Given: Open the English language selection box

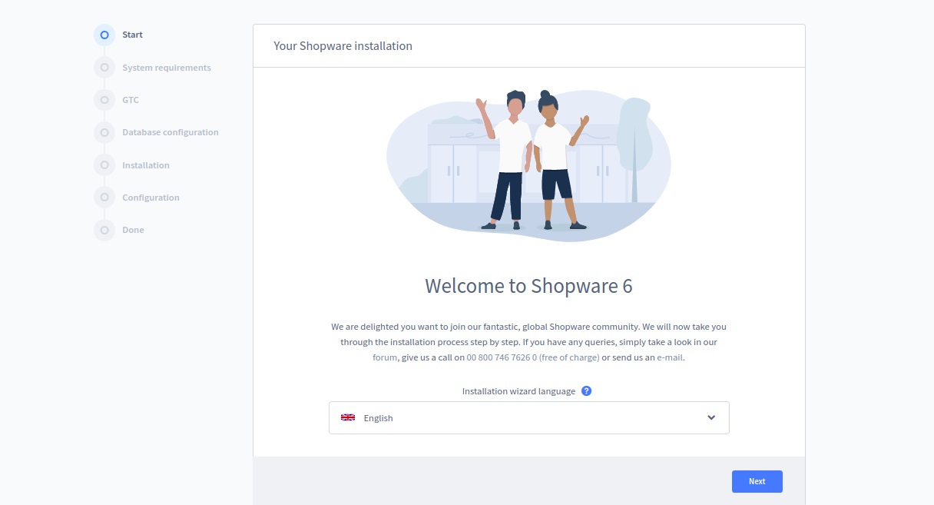Looking at the screenshot, I should point(528,417).
